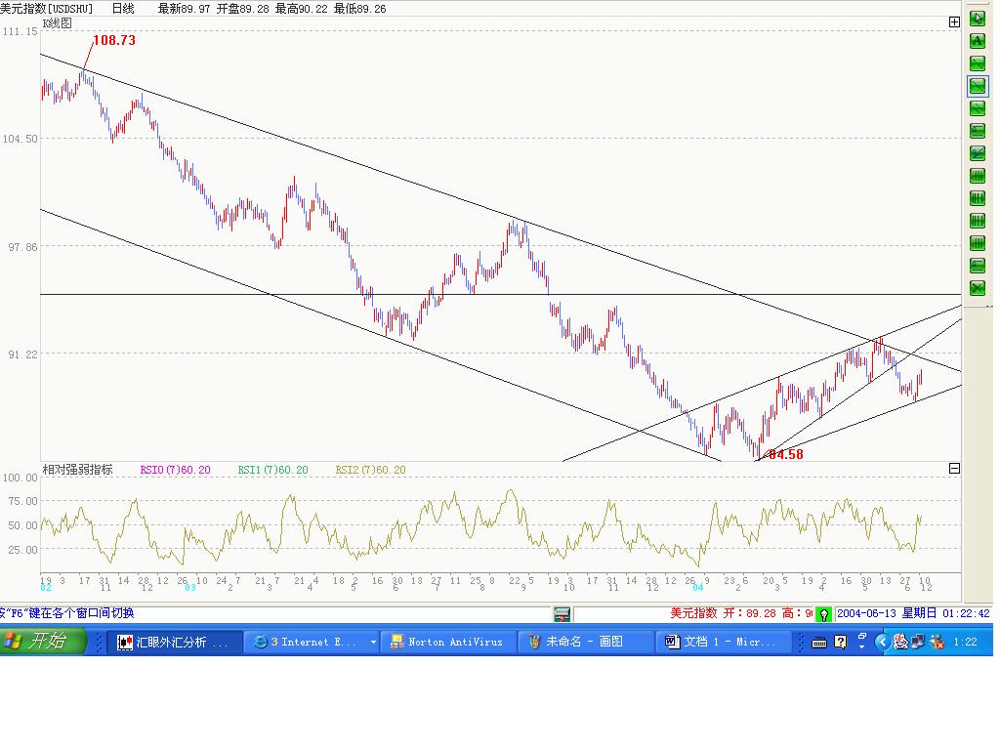This screenshot has width=1000, height=750.
Task: Expand Internet Explorer group dropdown arrow
Action: 373,643
